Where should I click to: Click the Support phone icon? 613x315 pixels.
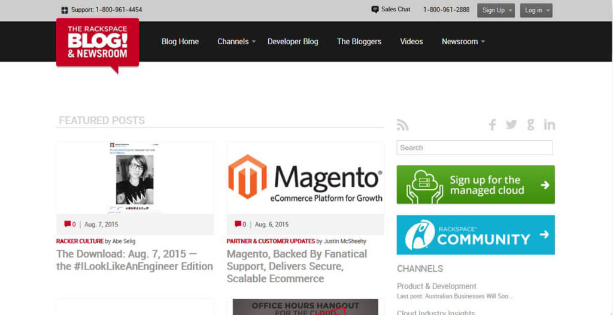pos(65,10)
